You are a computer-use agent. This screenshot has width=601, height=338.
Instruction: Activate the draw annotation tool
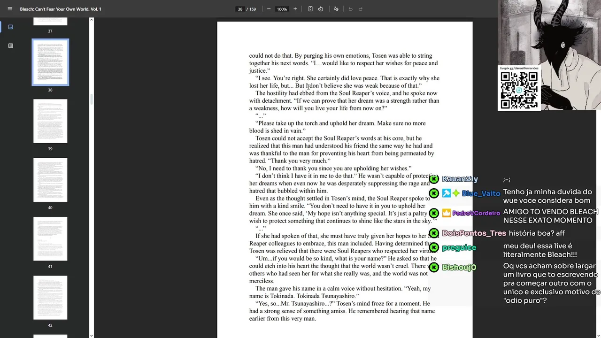pos(336,9)
